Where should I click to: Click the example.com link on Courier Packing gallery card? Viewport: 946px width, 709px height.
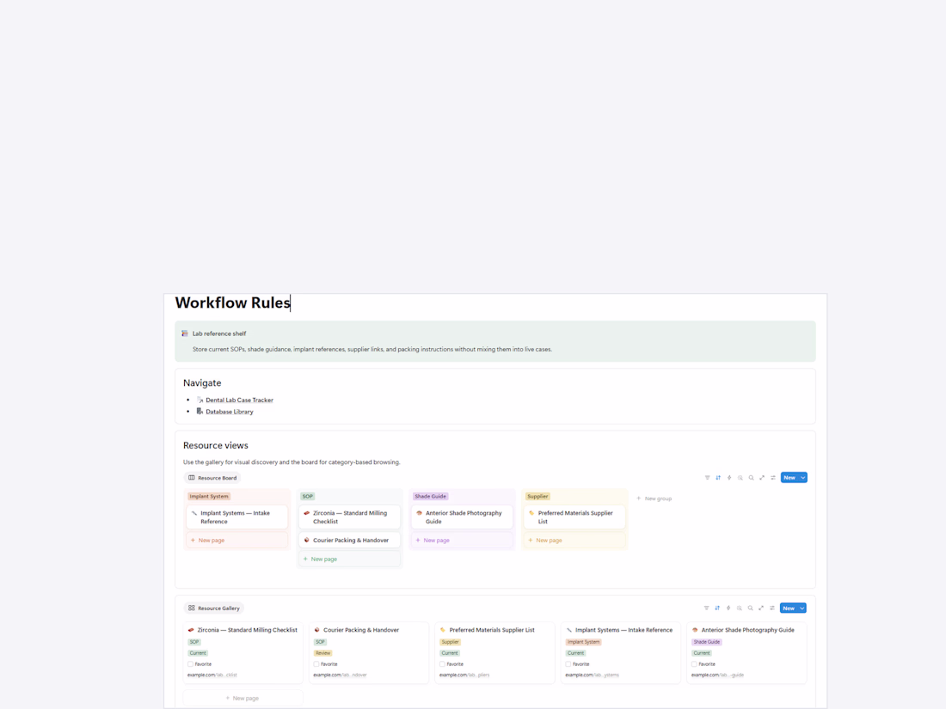point(340,675)
